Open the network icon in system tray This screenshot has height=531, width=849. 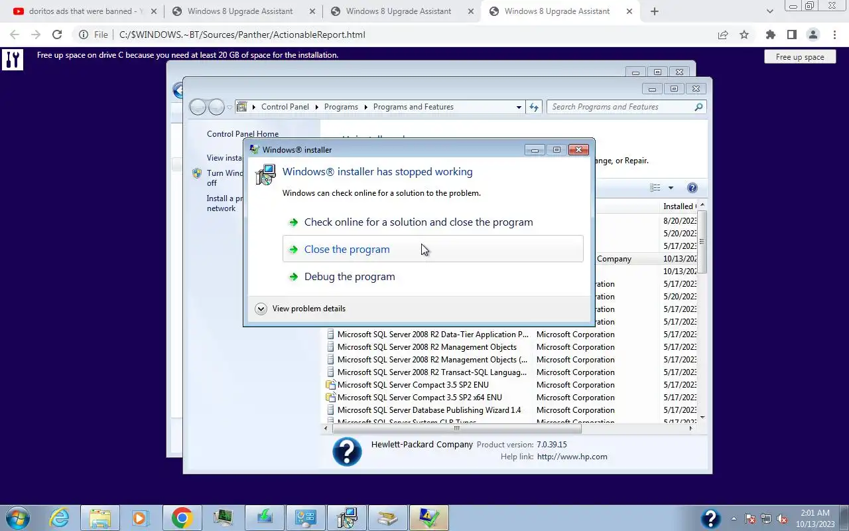(x=767, y=518)
